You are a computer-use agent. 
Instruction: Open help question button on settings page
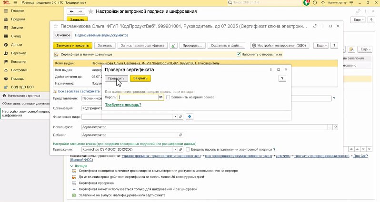[371, 20]
